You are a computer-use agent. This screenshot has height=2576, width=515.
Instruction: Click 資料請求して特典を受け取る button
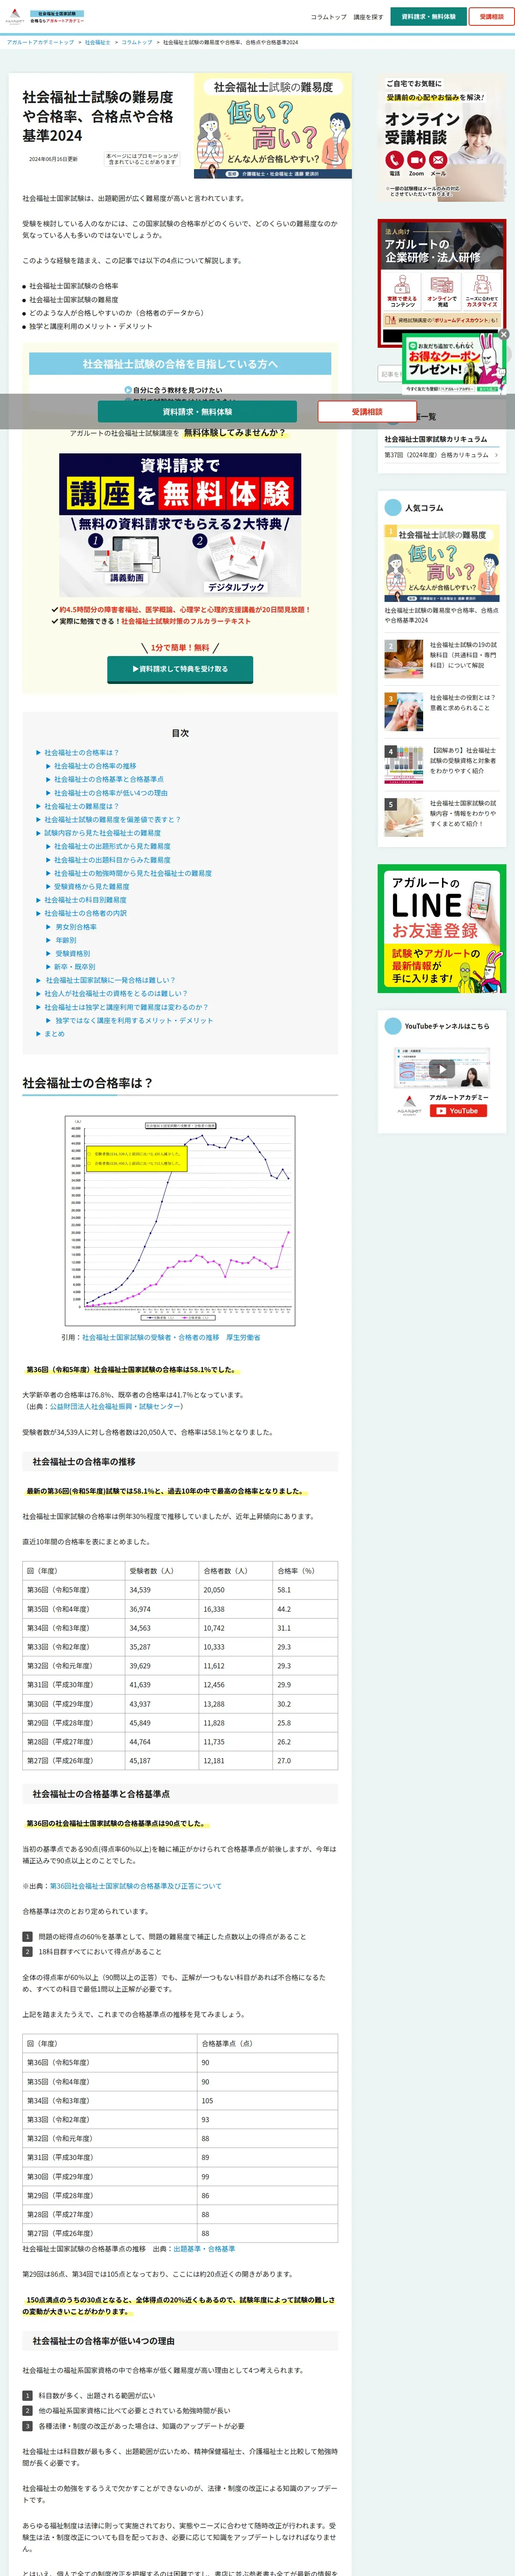point(180,669)
